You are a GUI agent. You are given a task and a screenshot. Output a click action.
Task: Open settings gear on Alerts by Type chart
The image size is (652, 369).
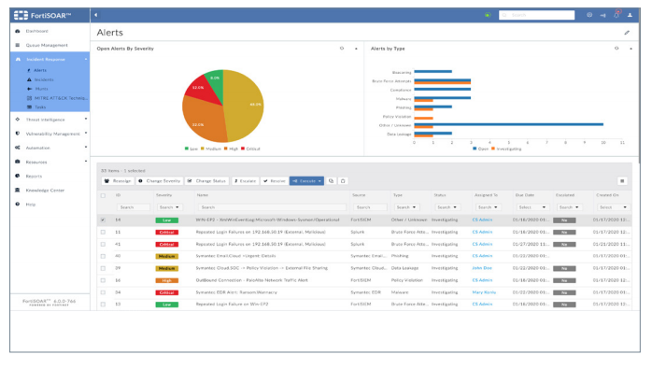pos(617,49)
